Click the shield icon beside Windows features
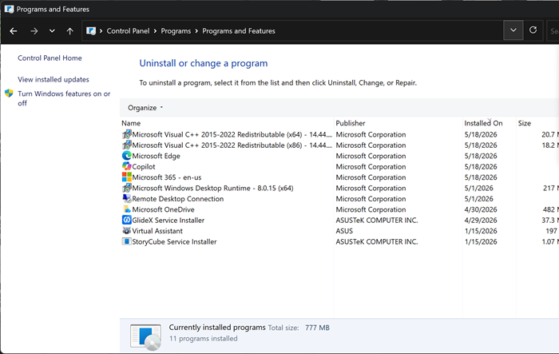 (x=9, y=93)
